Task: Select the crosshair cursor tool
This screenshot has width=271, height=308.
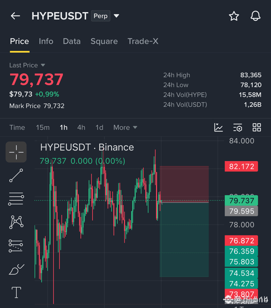Action: pos(16,152)
